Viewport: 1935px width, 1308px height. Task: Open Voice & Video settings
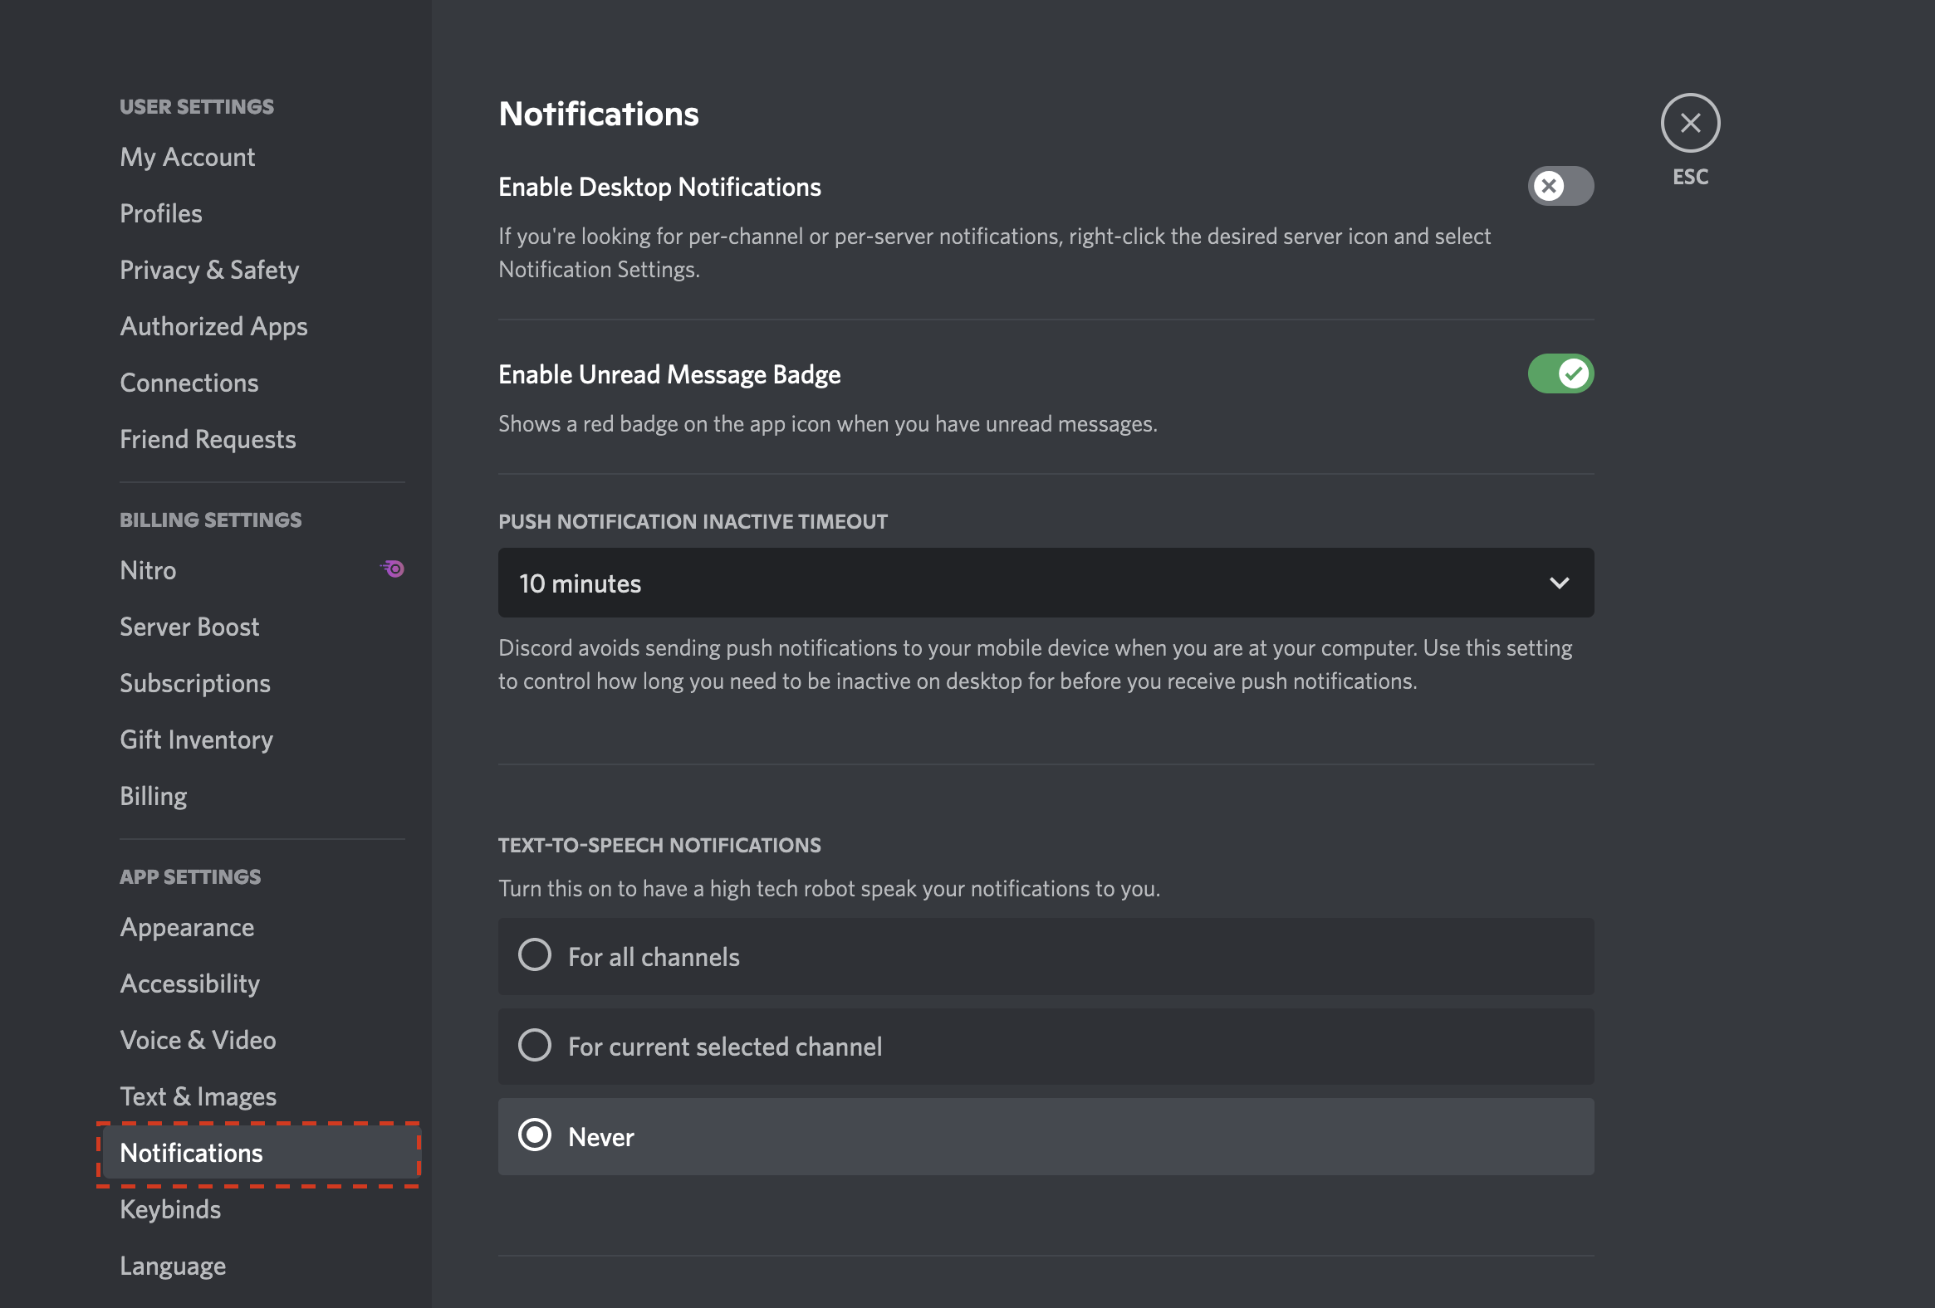[x=197, y=1039]
